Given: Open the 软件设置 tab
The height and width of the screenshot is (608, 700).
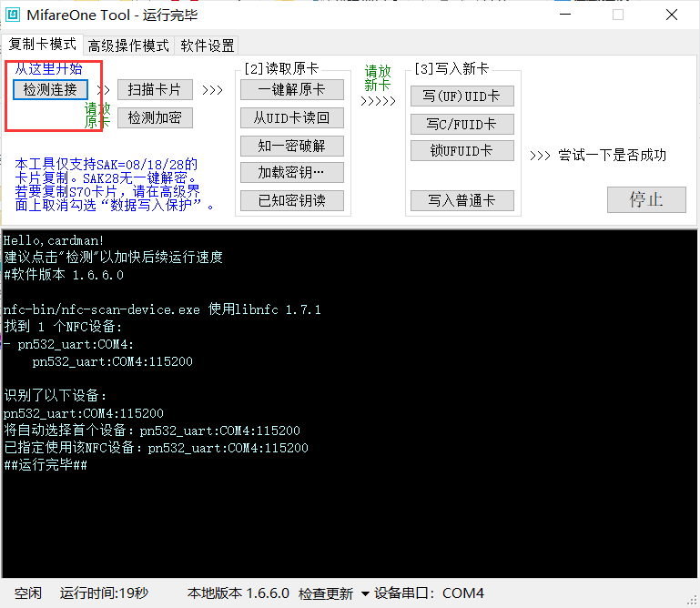Looking at the screenshot, I should (x=208, y=46).
